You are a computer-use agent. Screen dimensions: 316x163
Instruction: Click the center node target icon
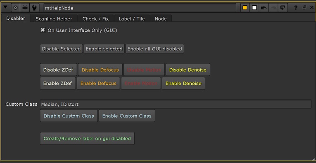pyautogui.click(x=15, y=8)
